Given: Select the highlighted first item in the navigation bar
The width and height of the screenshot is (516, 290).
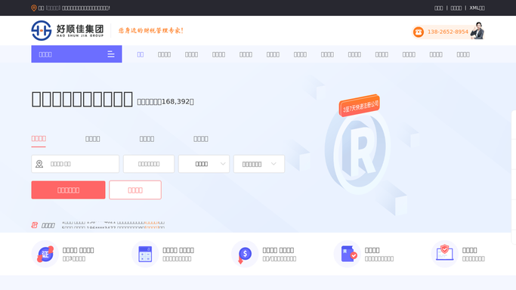Looking at the screenshot, I should (141, 54).
